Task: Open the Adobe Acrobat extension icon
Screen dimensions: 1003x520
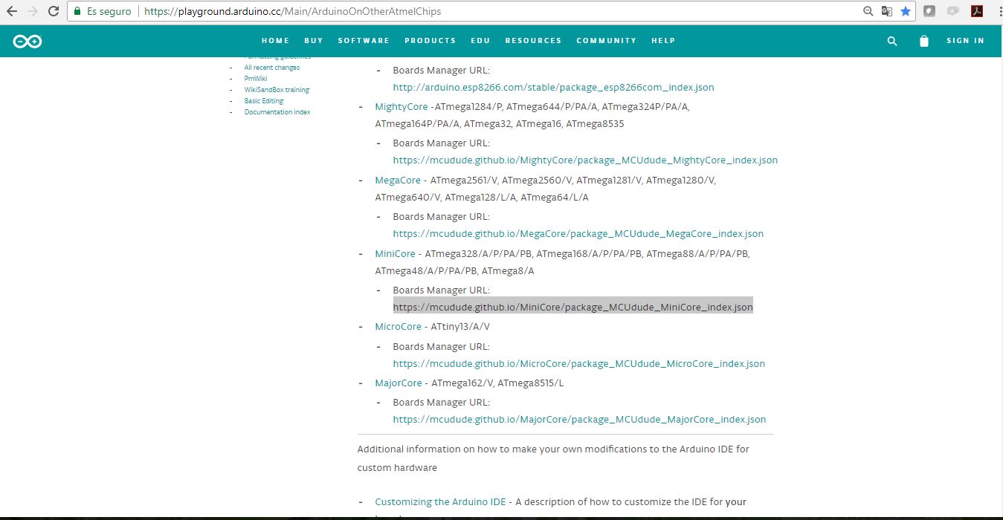Action: pyautogui.click(x=977, y=11)
